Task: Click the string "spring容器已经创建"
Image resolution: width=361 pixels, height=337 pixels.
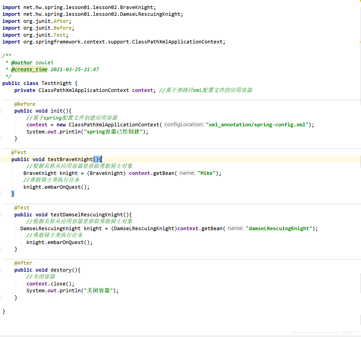Action: click(113, 132)
